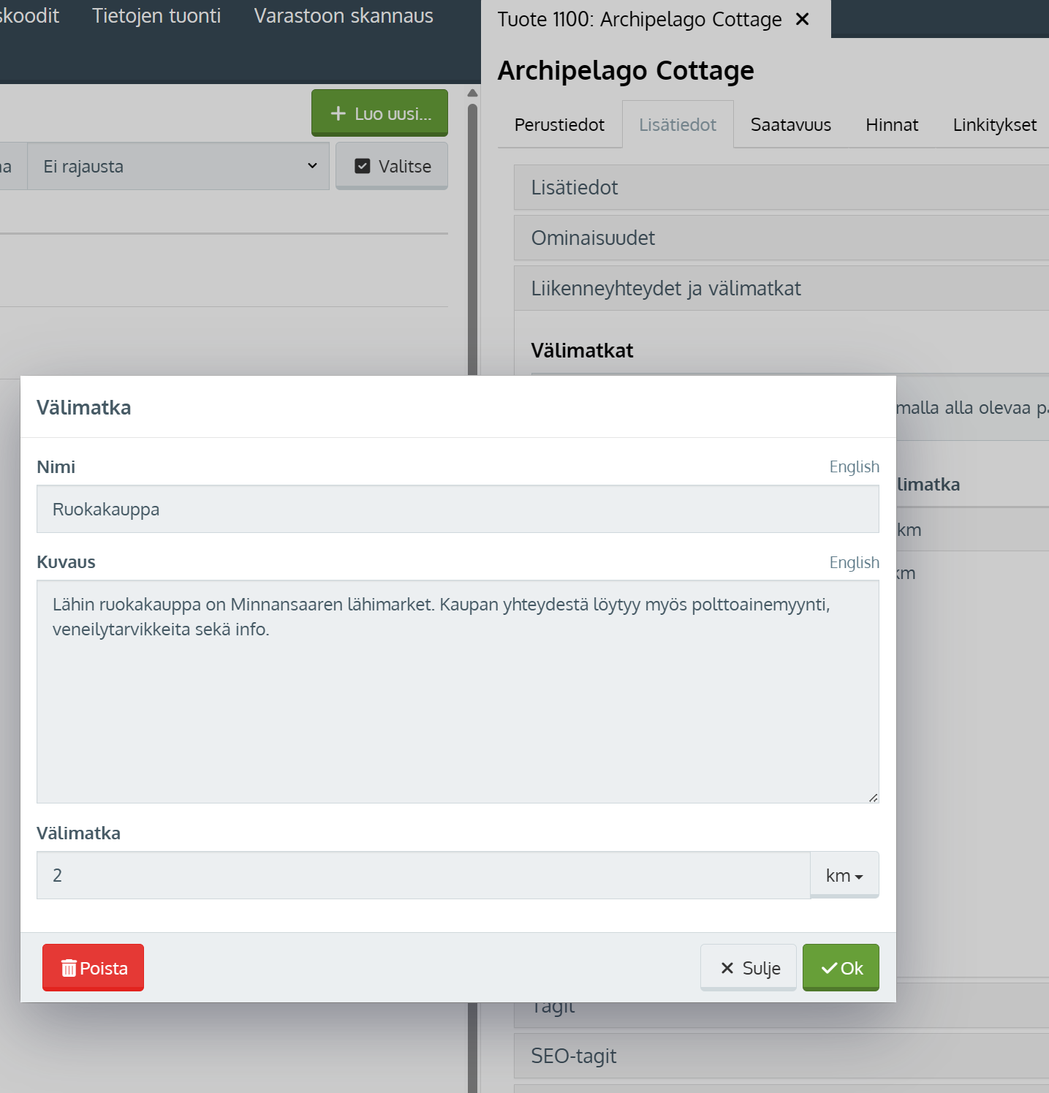Open the Tietojen tuonti menu

(156, 15)
